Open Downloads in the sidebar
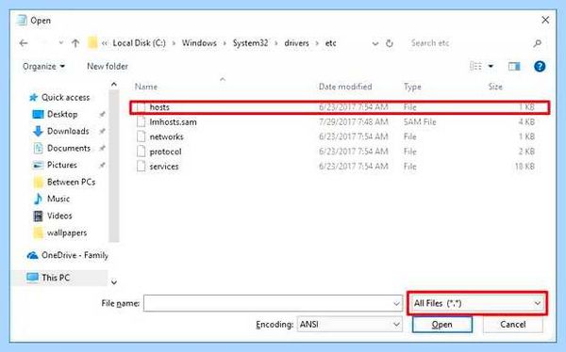566x352 pixels. 68,131
